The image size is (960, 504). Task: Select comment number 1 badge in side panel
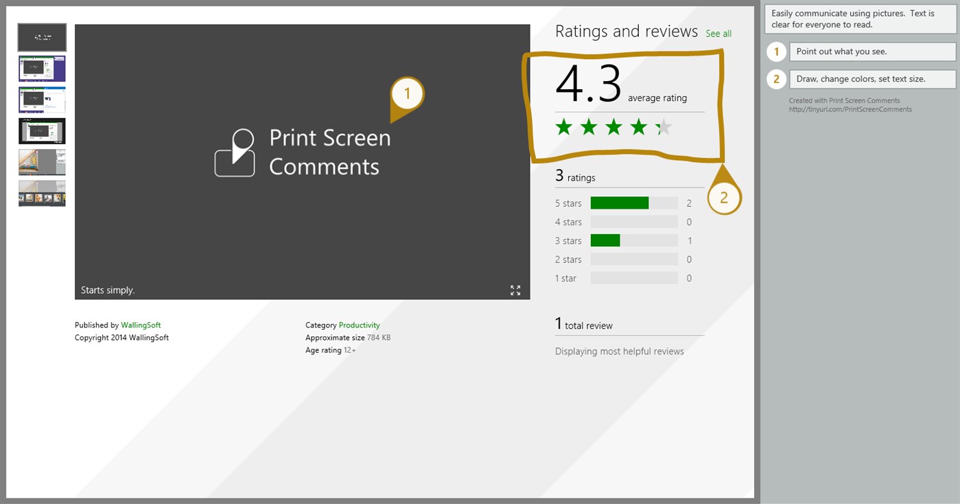777,51
